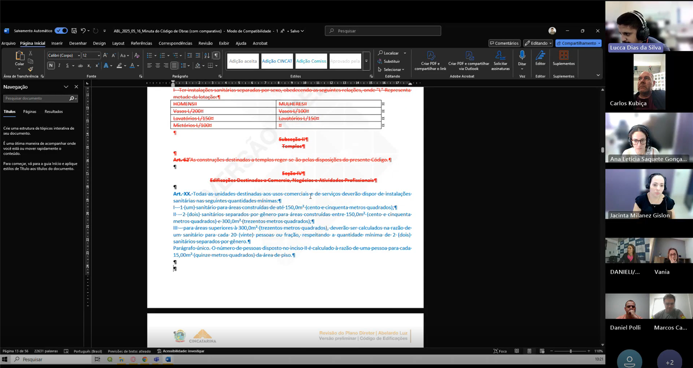Click the Redo icon in title bar
The image size is (693, 368).
pos(95,31)
